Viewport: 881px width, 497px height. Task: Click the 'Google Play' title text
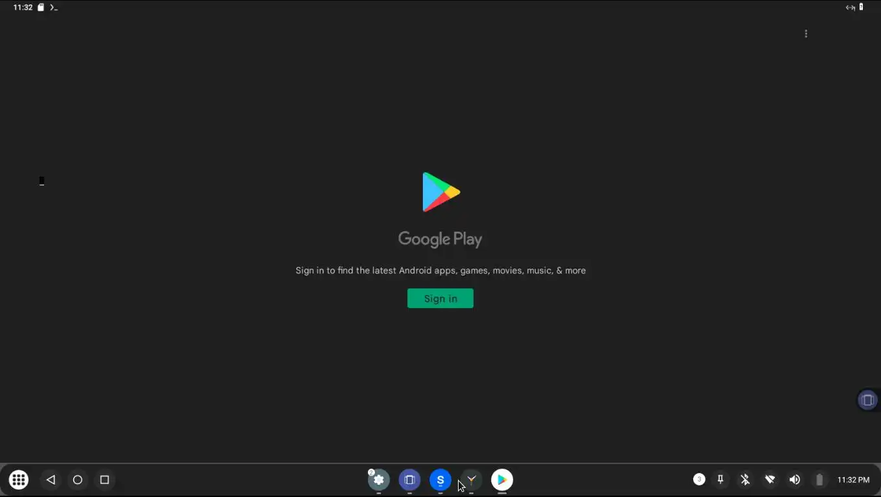tap(440, 239)
